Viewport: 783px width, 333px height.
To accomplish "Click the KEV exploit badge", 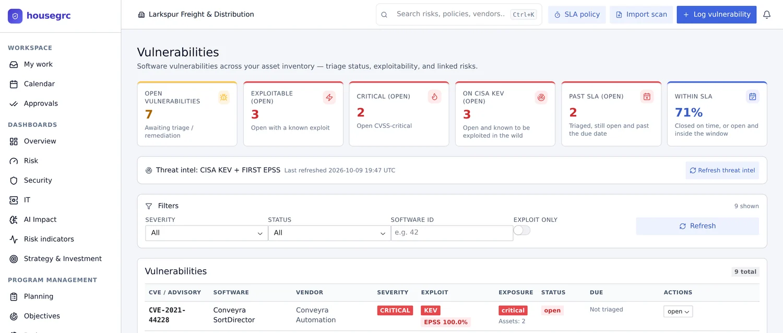I will (431, 311).
